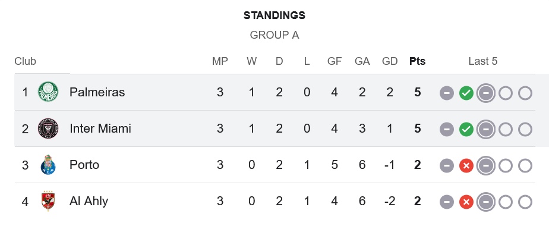The height and width of the screenshot is (229, 549).
Task: Click the MP column header
Action: click(x=220, y=61)
